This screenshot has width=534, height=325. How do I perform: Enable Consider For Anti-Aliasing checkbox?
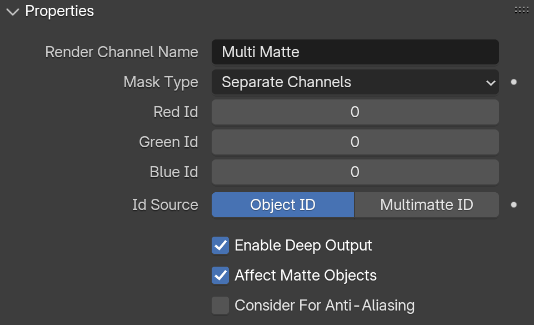tap(221, 305)
